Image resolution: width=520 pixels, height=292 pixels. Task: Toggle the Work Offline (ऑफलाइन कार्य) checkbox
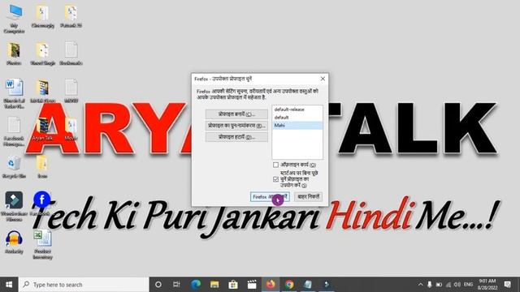(x=275, y=165)
